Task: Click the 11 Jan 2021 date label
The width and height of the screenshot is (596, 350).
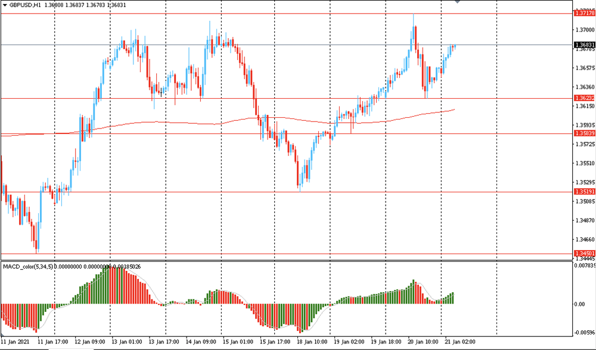Action: [x=15, y=342]
